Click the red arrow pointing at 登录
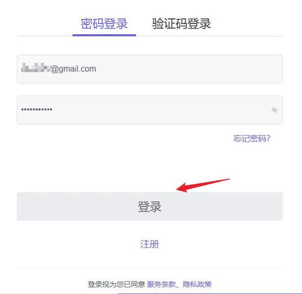The height and width of the screenshot is (294, 302). tap(203, 185)
